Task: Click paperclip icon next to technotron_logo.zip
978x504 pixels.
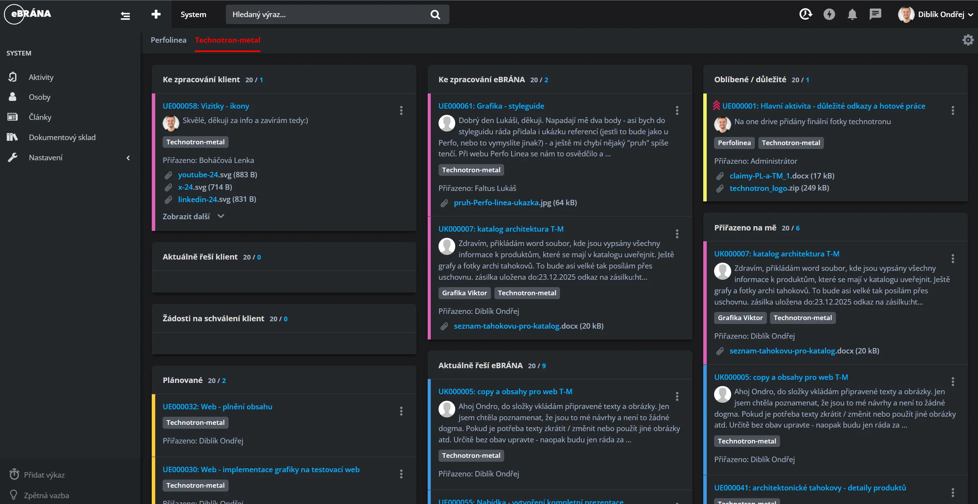Action: 720,189
